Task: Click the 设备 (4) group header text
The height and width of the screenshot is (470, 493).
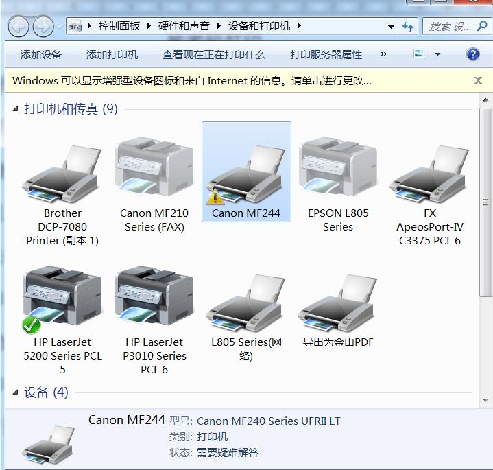Action: coord(46,392)
